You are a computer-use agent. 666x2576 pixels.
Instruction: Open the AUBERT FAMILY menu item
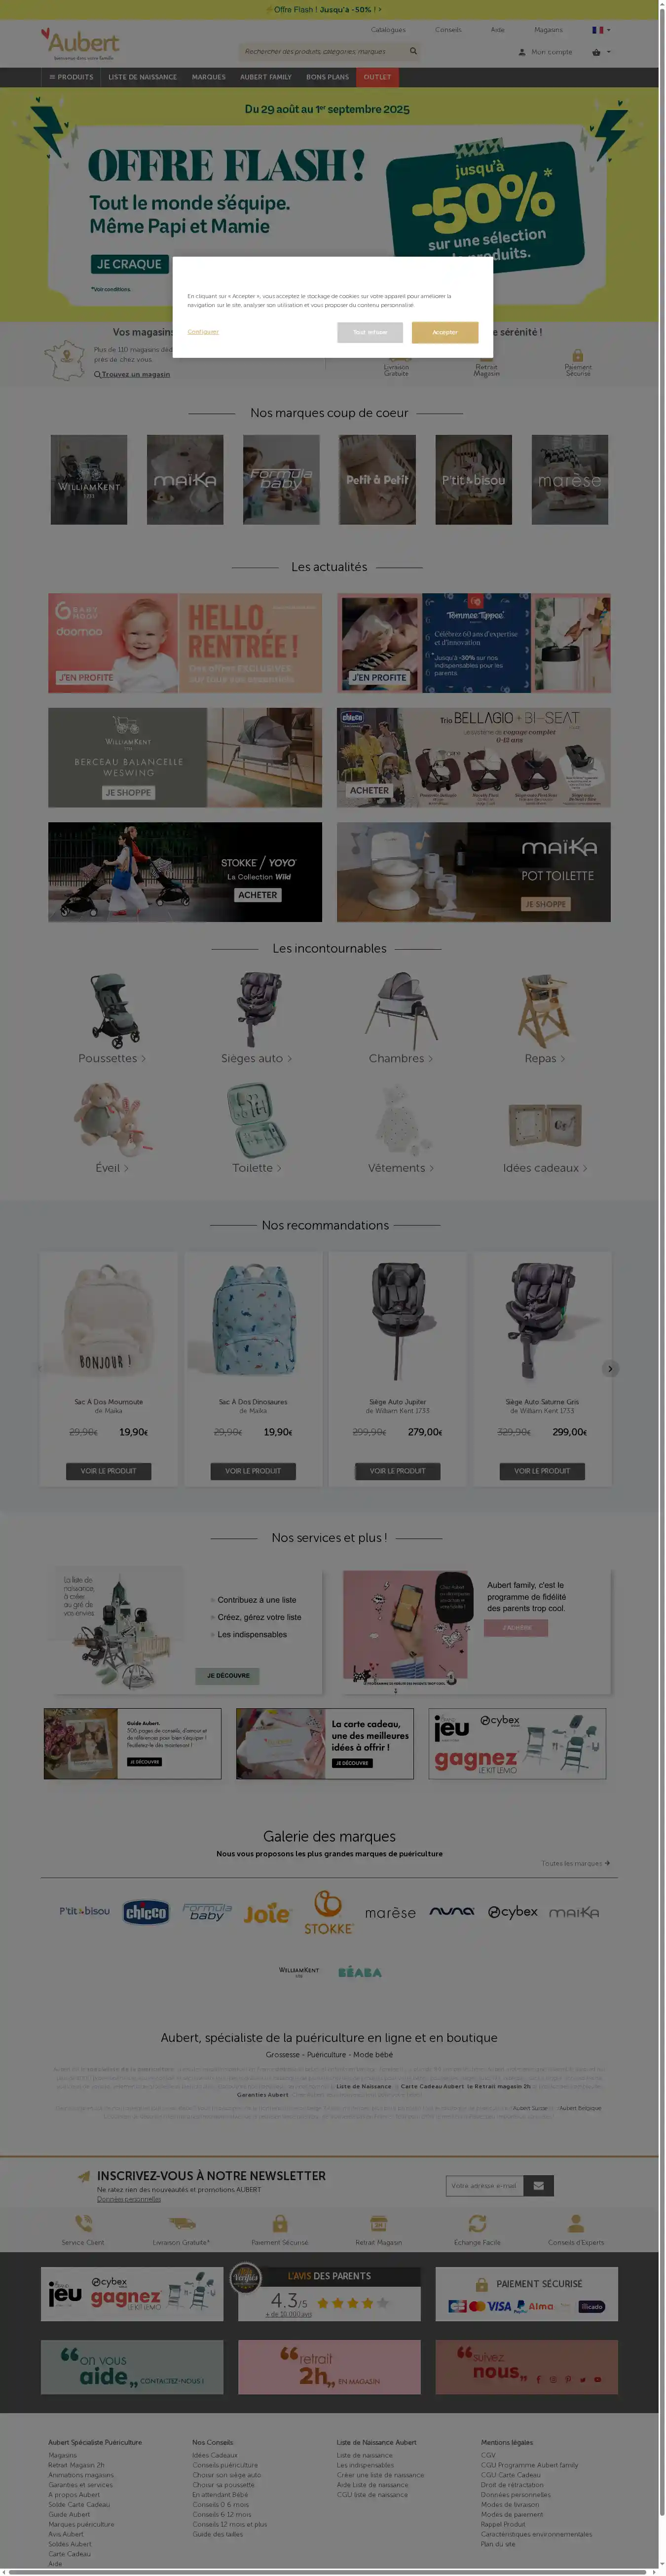coord(266,77)
